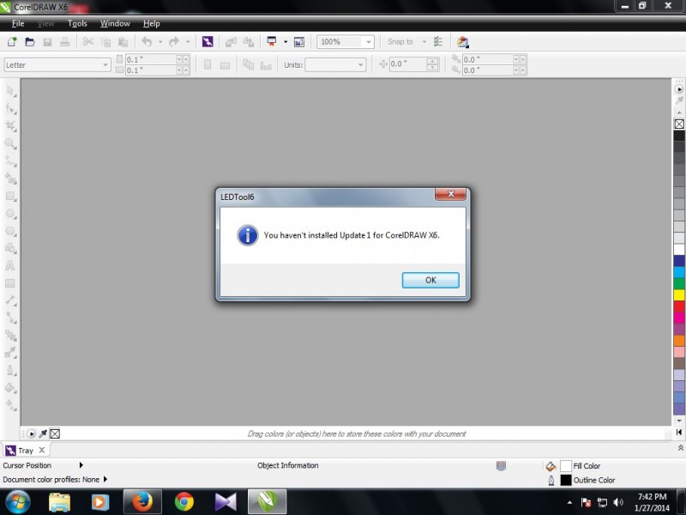Viewport: 686px width, 515px height.
Task: Expand the Redo history dropdown arrow
Action: (x=188, y=42)
